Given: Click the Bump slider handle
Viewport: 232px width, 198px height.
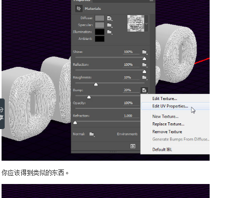Looking at the screenshot, I should 89,97.
